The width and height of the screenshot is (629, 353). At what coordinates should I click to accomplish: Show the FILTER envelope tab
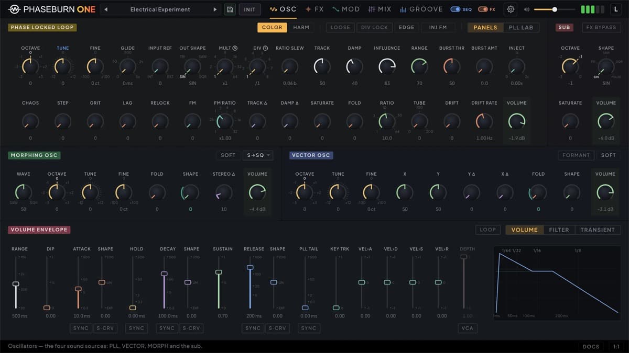click(x=559, y=230)
